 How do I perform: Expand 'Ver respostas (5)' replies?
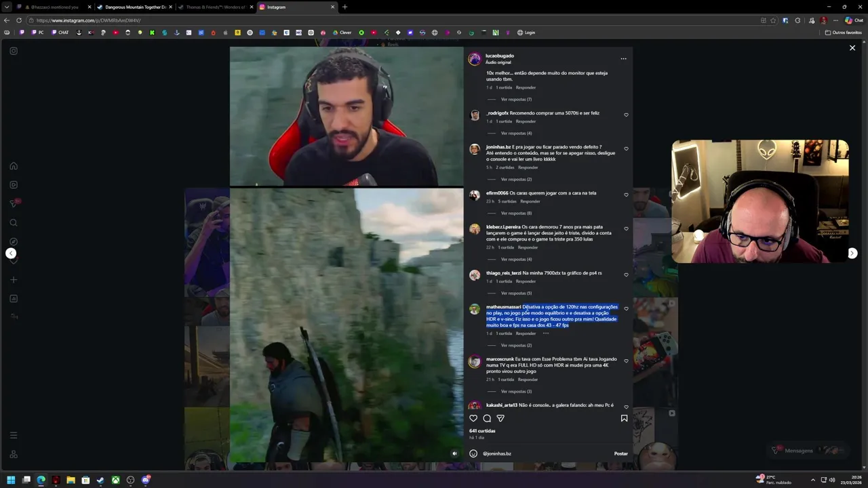tap(516, 293)
